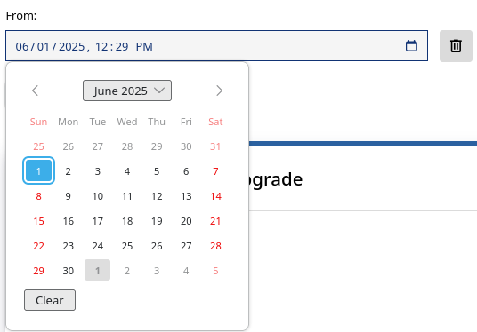Select the highlighted June 1 date

(38, 170)
